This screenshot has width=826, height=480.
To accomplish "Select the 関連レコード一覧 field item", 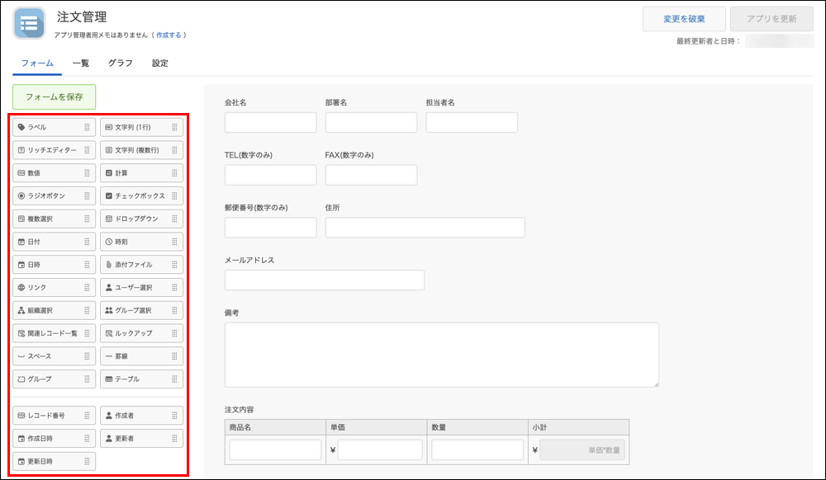I will 55,333.
